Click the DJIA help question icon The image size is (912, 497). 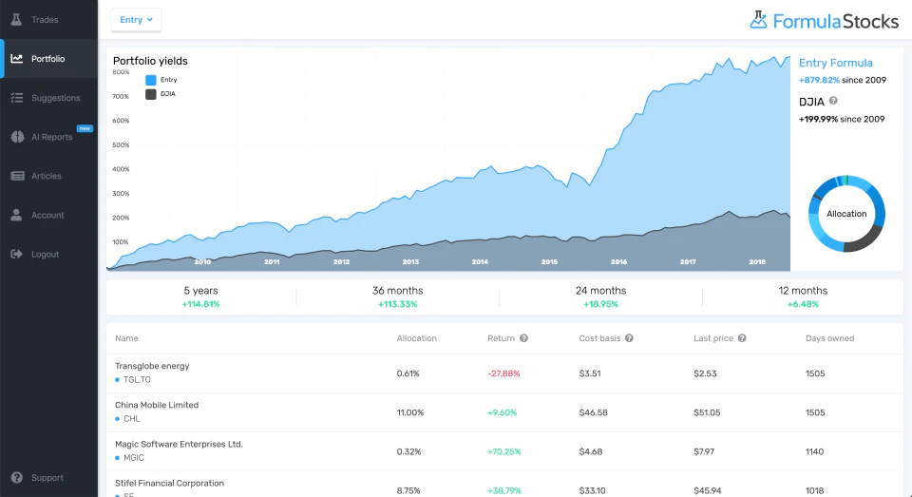coord(833,101)
